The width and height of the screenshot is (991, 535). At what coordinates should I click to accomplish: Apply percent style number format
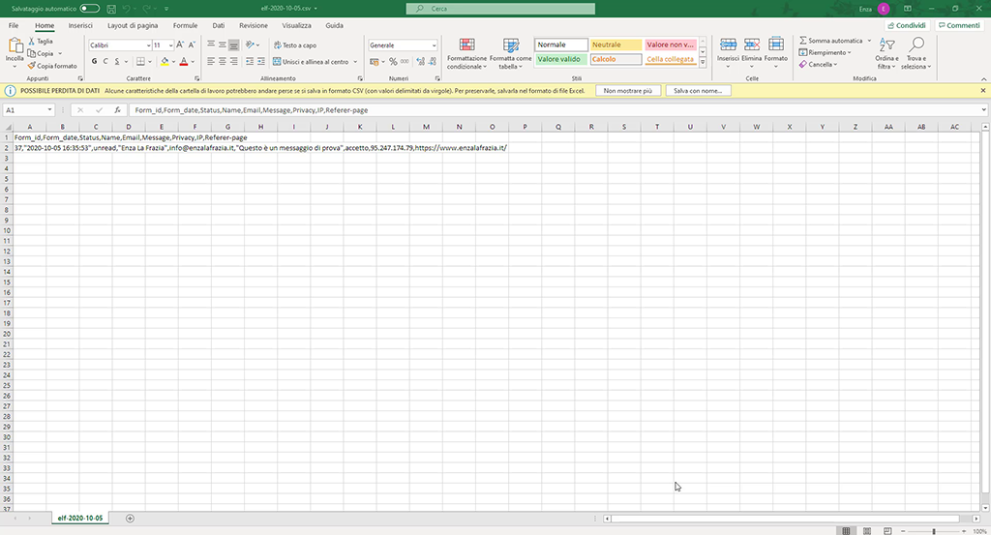(x=393, y=61)
